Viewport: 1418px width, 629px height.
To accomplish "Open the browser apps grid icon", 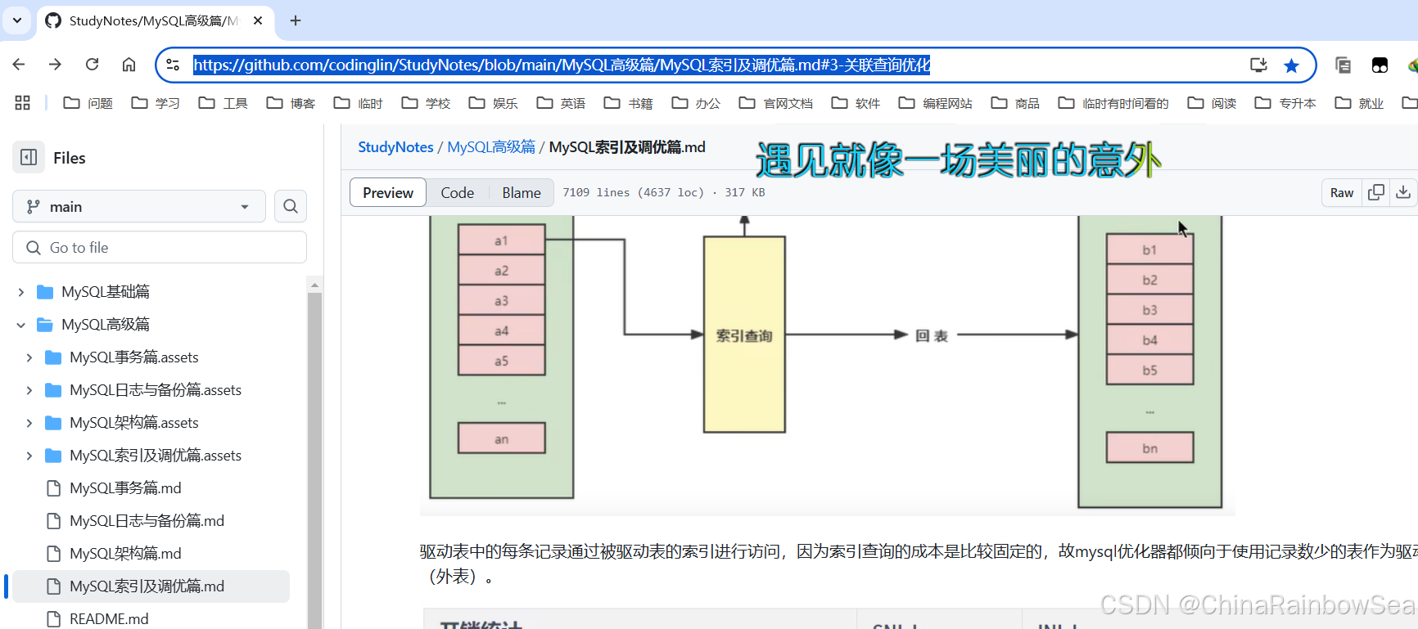I will (x=22, y=103).
